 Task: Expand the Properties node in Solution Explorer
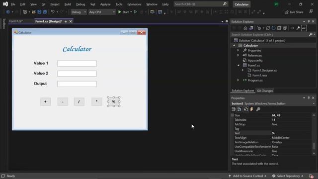click(238, 50)
